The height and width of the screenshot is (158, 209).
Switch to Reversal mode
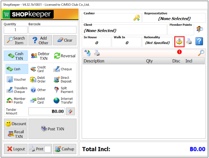[x=65, y=56]
